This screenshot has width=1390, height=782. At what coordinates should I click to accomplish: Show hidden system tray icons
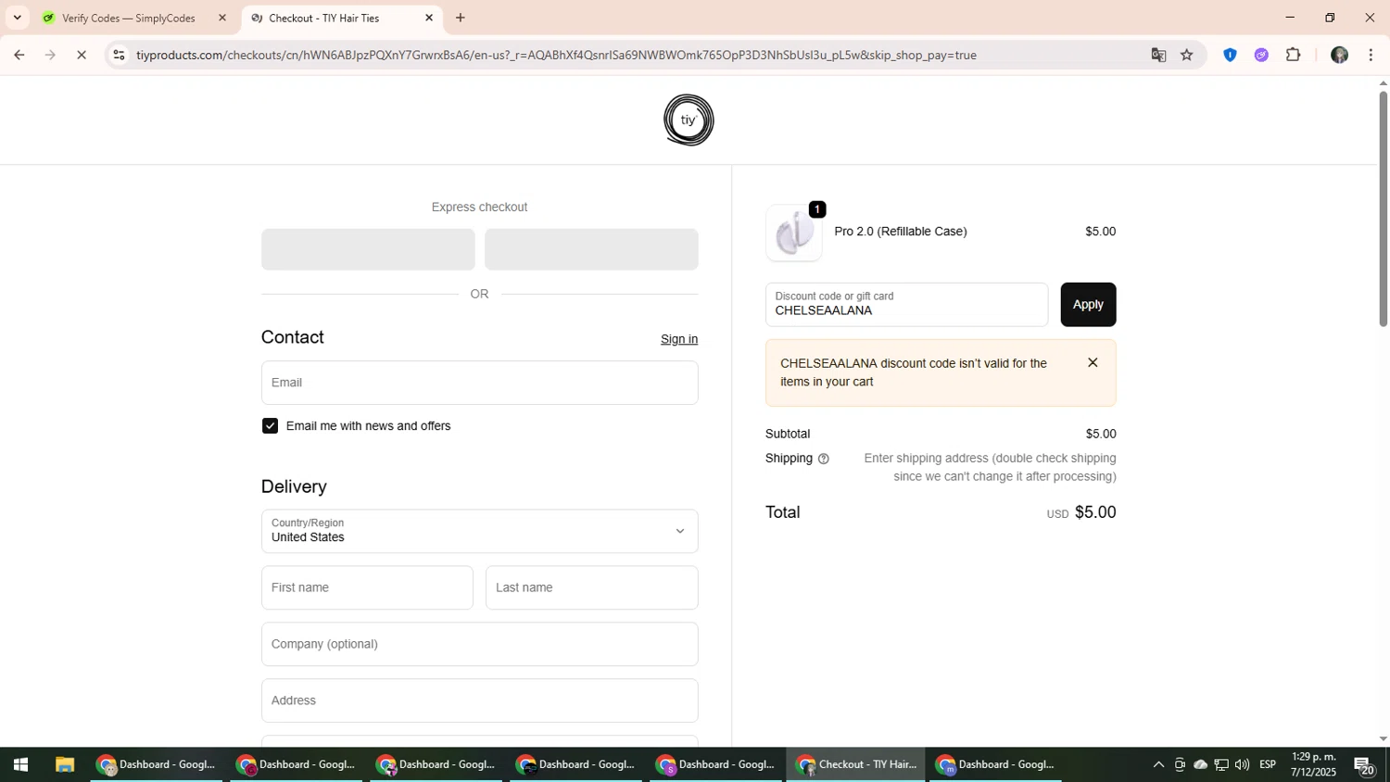click(x=1158, y=764)
